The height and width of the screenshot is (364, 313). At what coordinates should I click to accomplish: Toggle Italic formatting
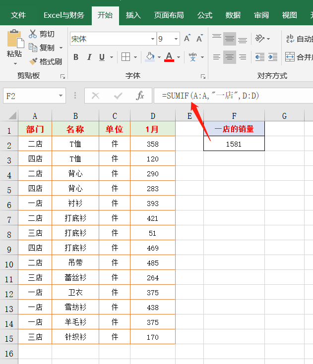click(x=89, y=57)
